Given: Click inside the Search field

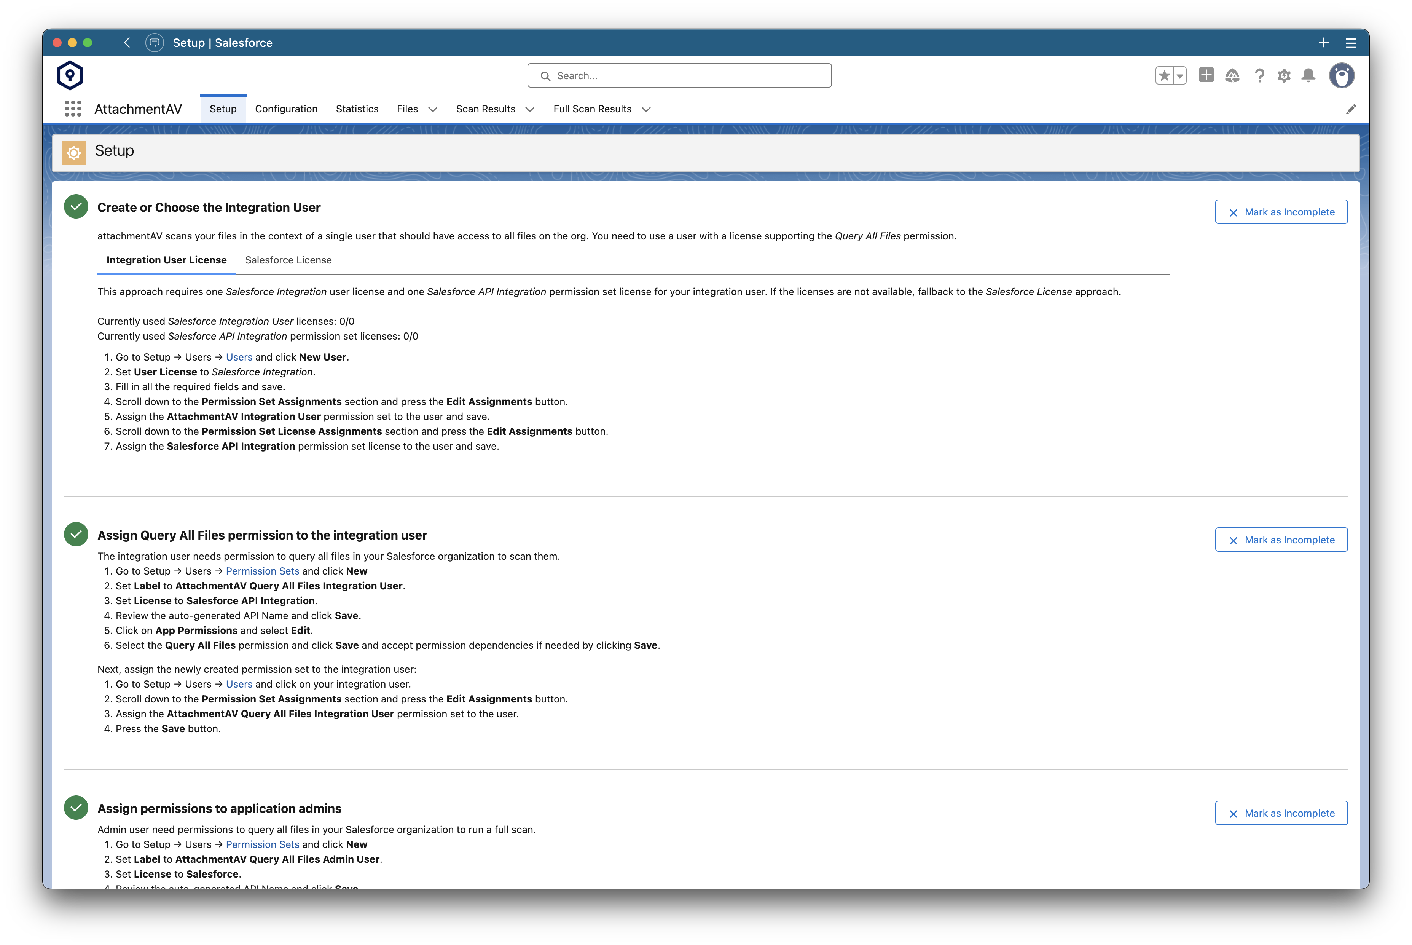Looking at the screenshot, I should [x=679, y=75].
